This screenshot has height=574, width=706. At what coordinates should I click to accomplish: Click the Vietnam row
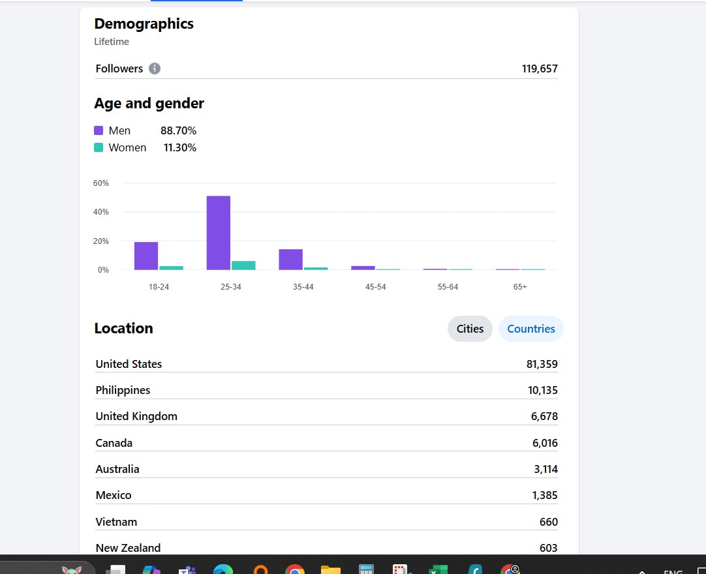pyautogui.click(x=326, y=521)
